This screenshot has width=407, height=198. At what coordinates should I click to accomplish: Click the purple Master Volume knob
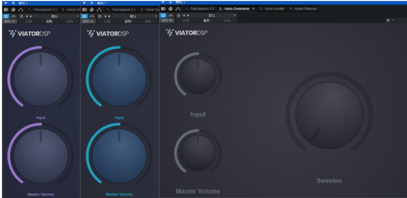click(41, 156)
